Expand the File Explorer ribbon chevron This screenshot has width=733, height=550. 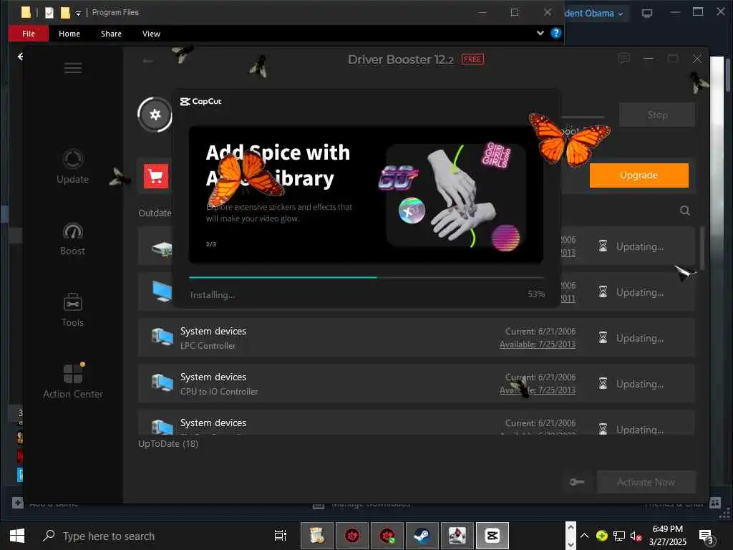point(540,33)
